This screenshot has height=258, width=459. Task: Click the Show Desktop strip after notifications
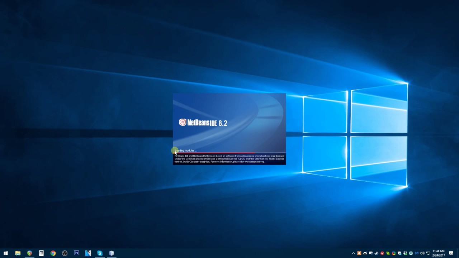click(458, 253)
